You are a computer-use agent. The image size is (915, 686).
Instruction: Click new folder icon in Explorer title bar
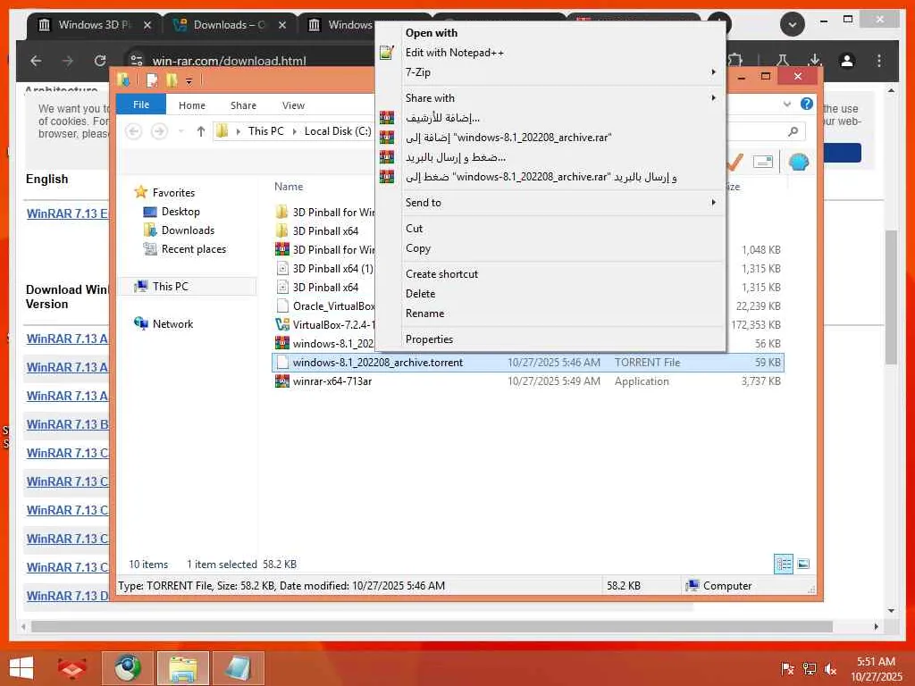click(x=172, y=79)
